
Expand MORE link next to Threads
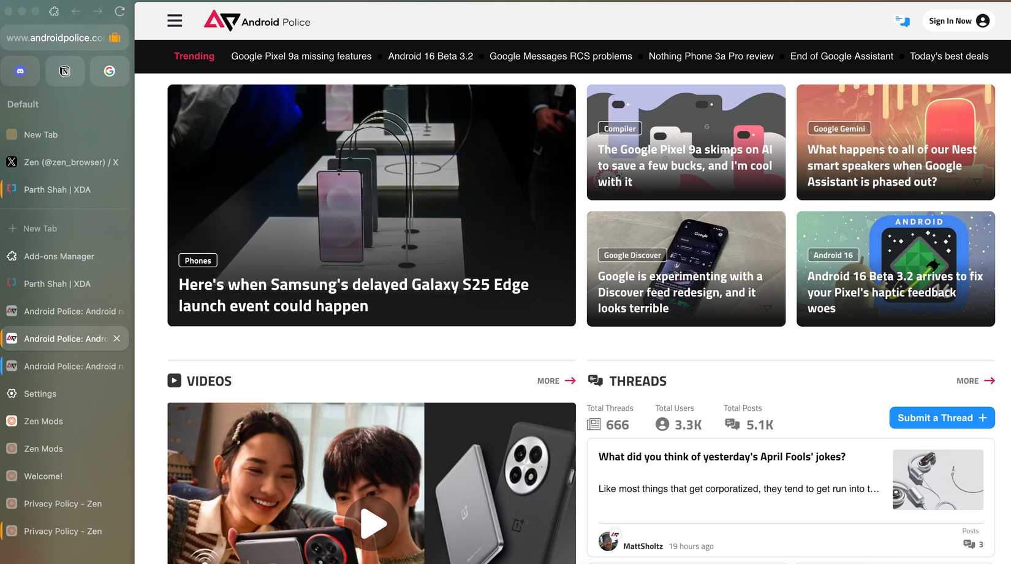click(975, 381)
